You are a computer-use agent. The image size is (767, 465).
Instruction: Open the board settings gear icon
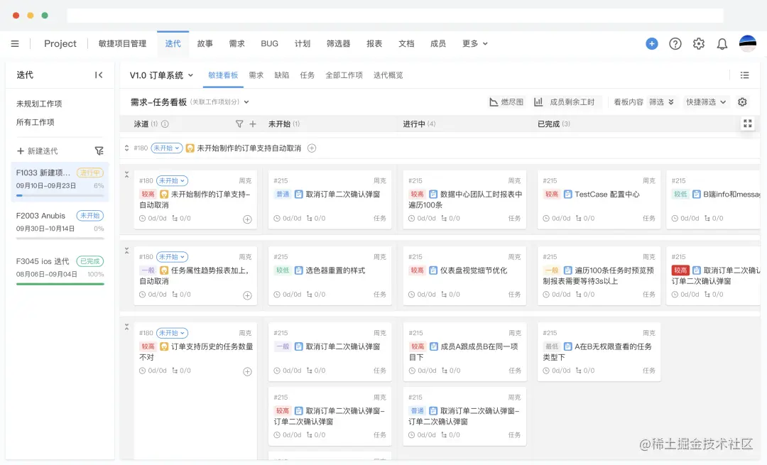[742, 102]
